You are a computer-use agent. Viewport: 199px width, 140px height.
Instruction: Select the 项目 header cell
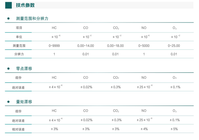point(19,28)
